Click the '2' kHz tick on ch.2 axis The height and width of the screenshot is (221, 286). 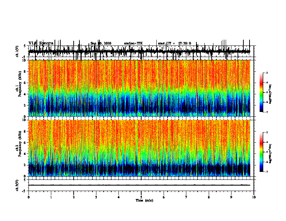pyautogui.click(x=25, y=165)
